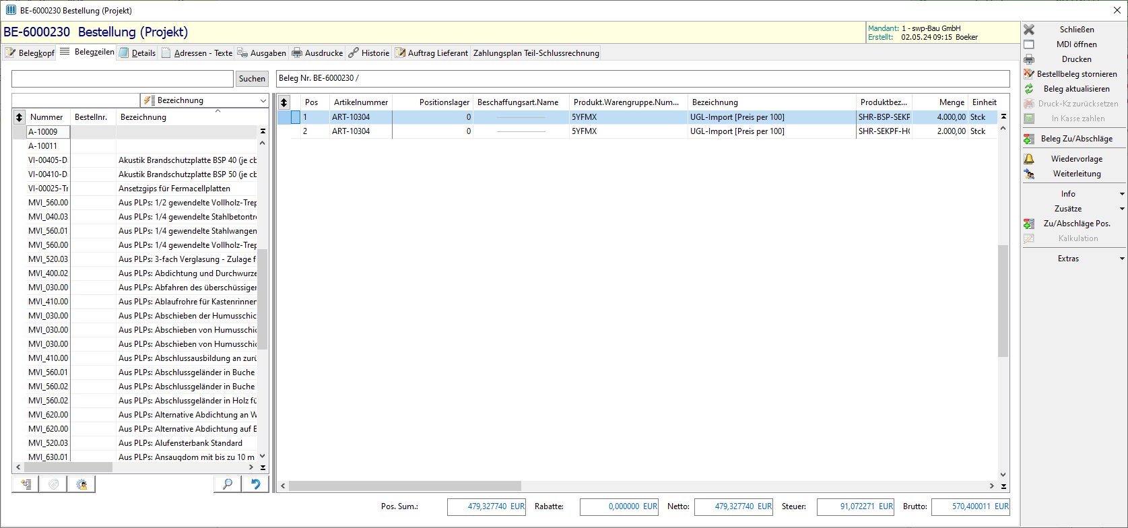The width and height of the screenshot is (1128, 528).
Task: Click the article list scroll-left arrow
Action: (x=18, y=467)
